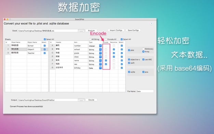
Task: Enable Encode for the class row
Action: (x=106, y=57)
